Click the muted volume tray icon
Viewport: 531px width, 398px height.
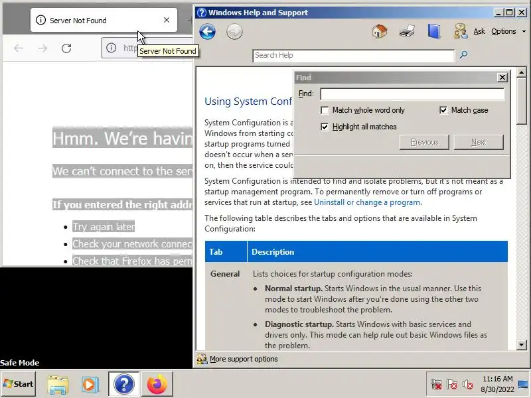[468, 385]
